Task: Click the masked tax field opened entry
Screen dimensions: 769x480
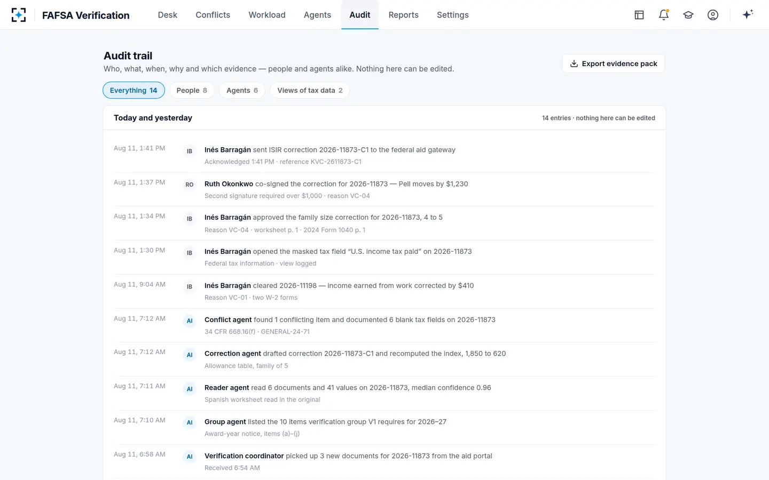Action: pyautogui.click(x=384, y=258)
